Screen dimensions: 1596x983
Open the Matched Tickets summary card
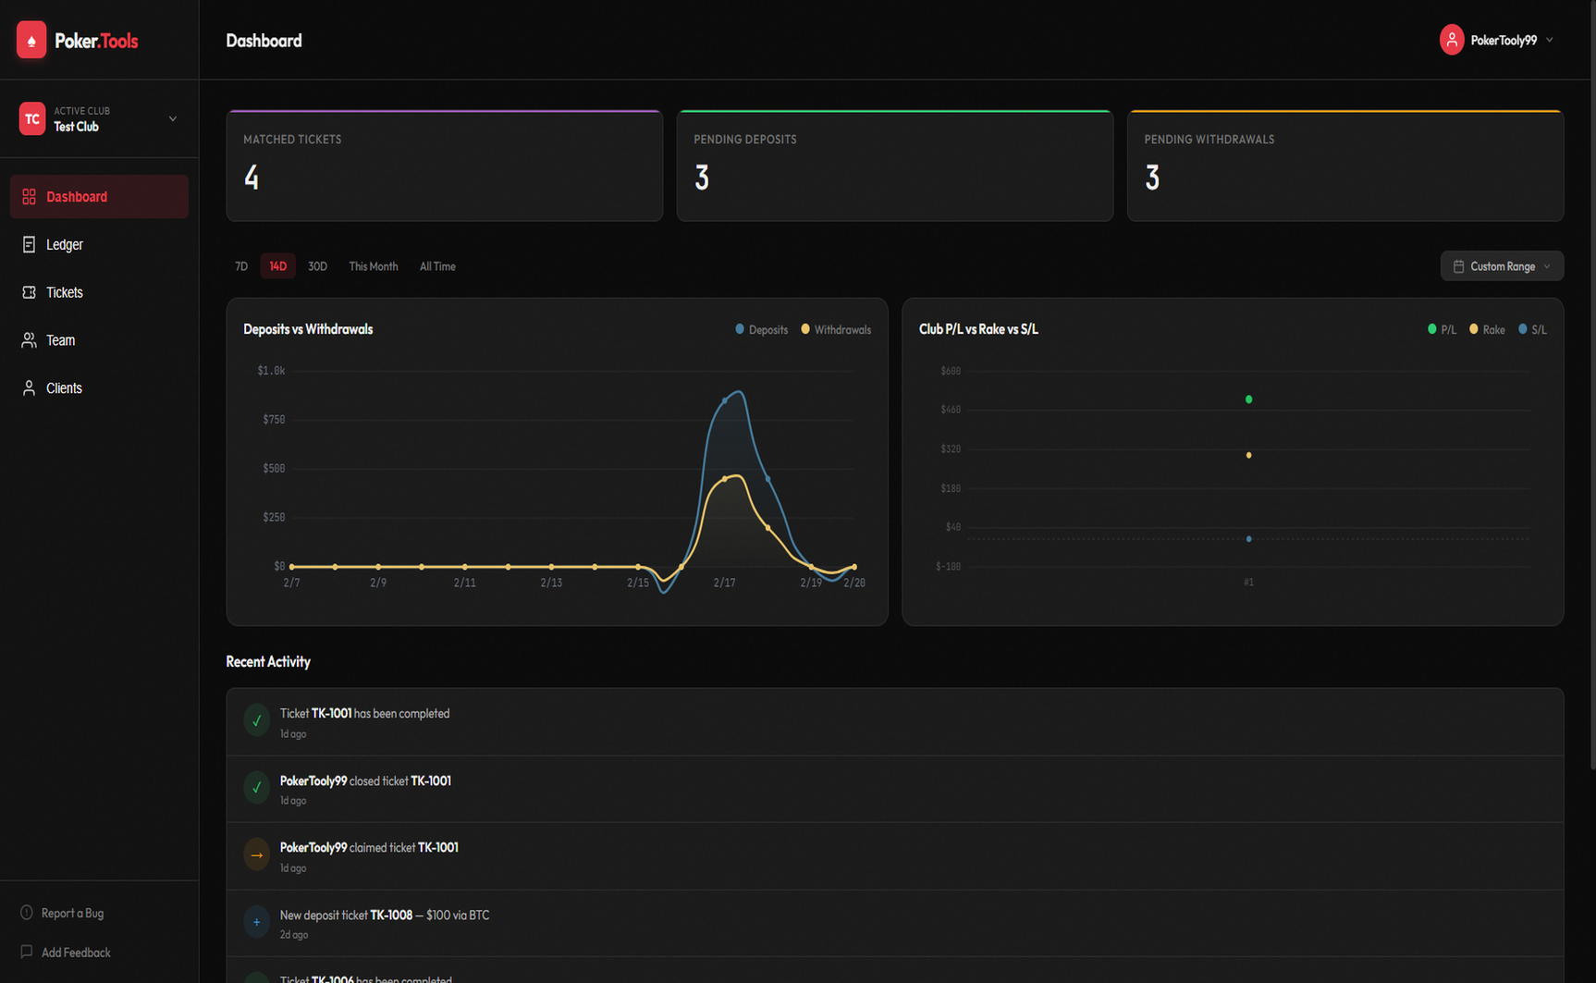coord(445,165)
